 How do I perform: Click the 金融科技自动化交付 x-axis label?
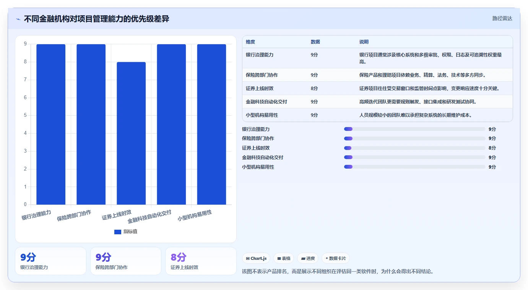[149, 216]
